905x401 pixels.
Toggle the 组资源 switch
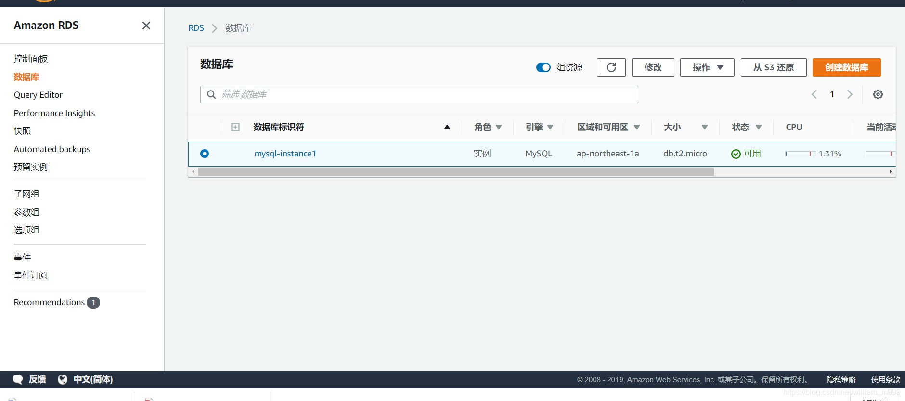543,67
